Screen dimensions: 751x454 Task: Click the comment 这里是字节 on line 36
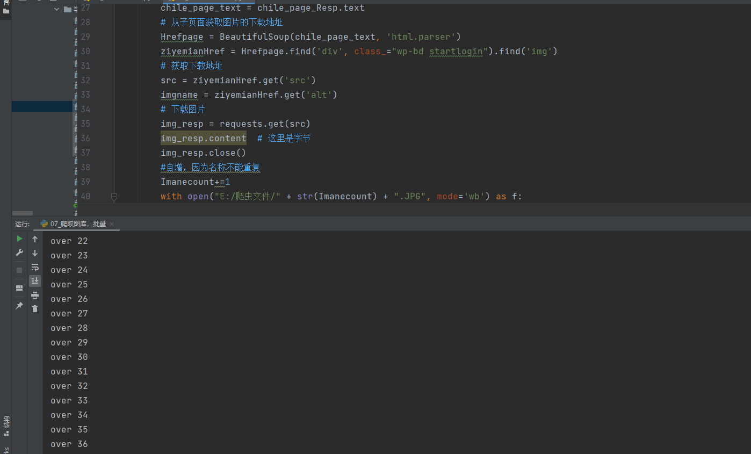pyautogui.click(x=284, y=139)
